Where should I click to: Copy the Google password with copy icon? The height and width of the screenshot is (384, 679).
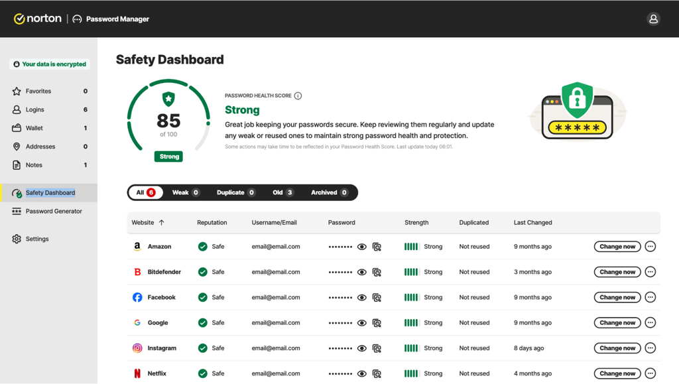click(x=377, y=323)
